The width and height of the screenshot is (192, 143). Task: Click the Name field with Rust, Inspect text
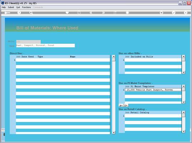coord(45,46)
